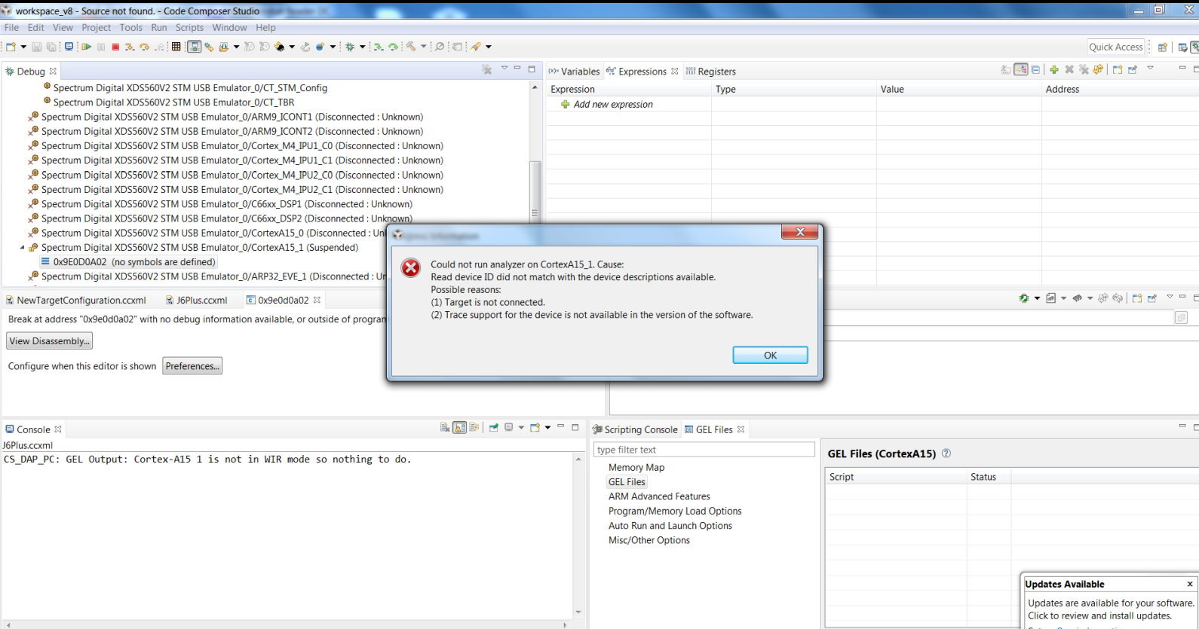
Task: Click the green plus icon in Expressions toolbar
Action: tap(1054, 70)
